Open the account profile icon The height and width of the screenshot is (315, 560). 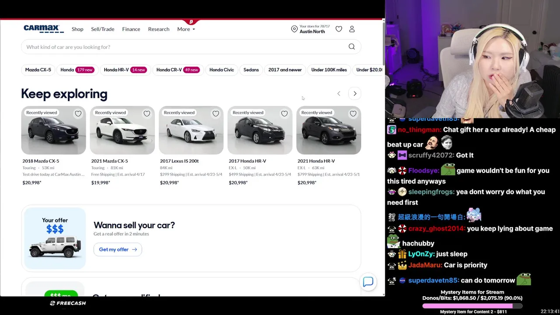point(352,29)
